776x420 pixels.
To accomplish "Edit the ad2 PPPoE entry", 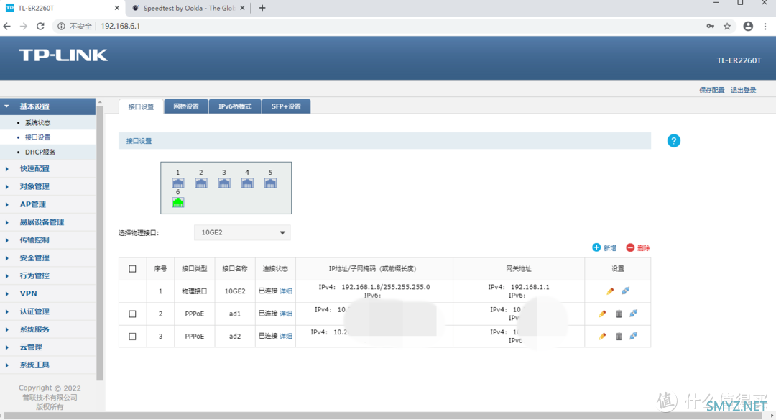I will [x=602, y=337].
